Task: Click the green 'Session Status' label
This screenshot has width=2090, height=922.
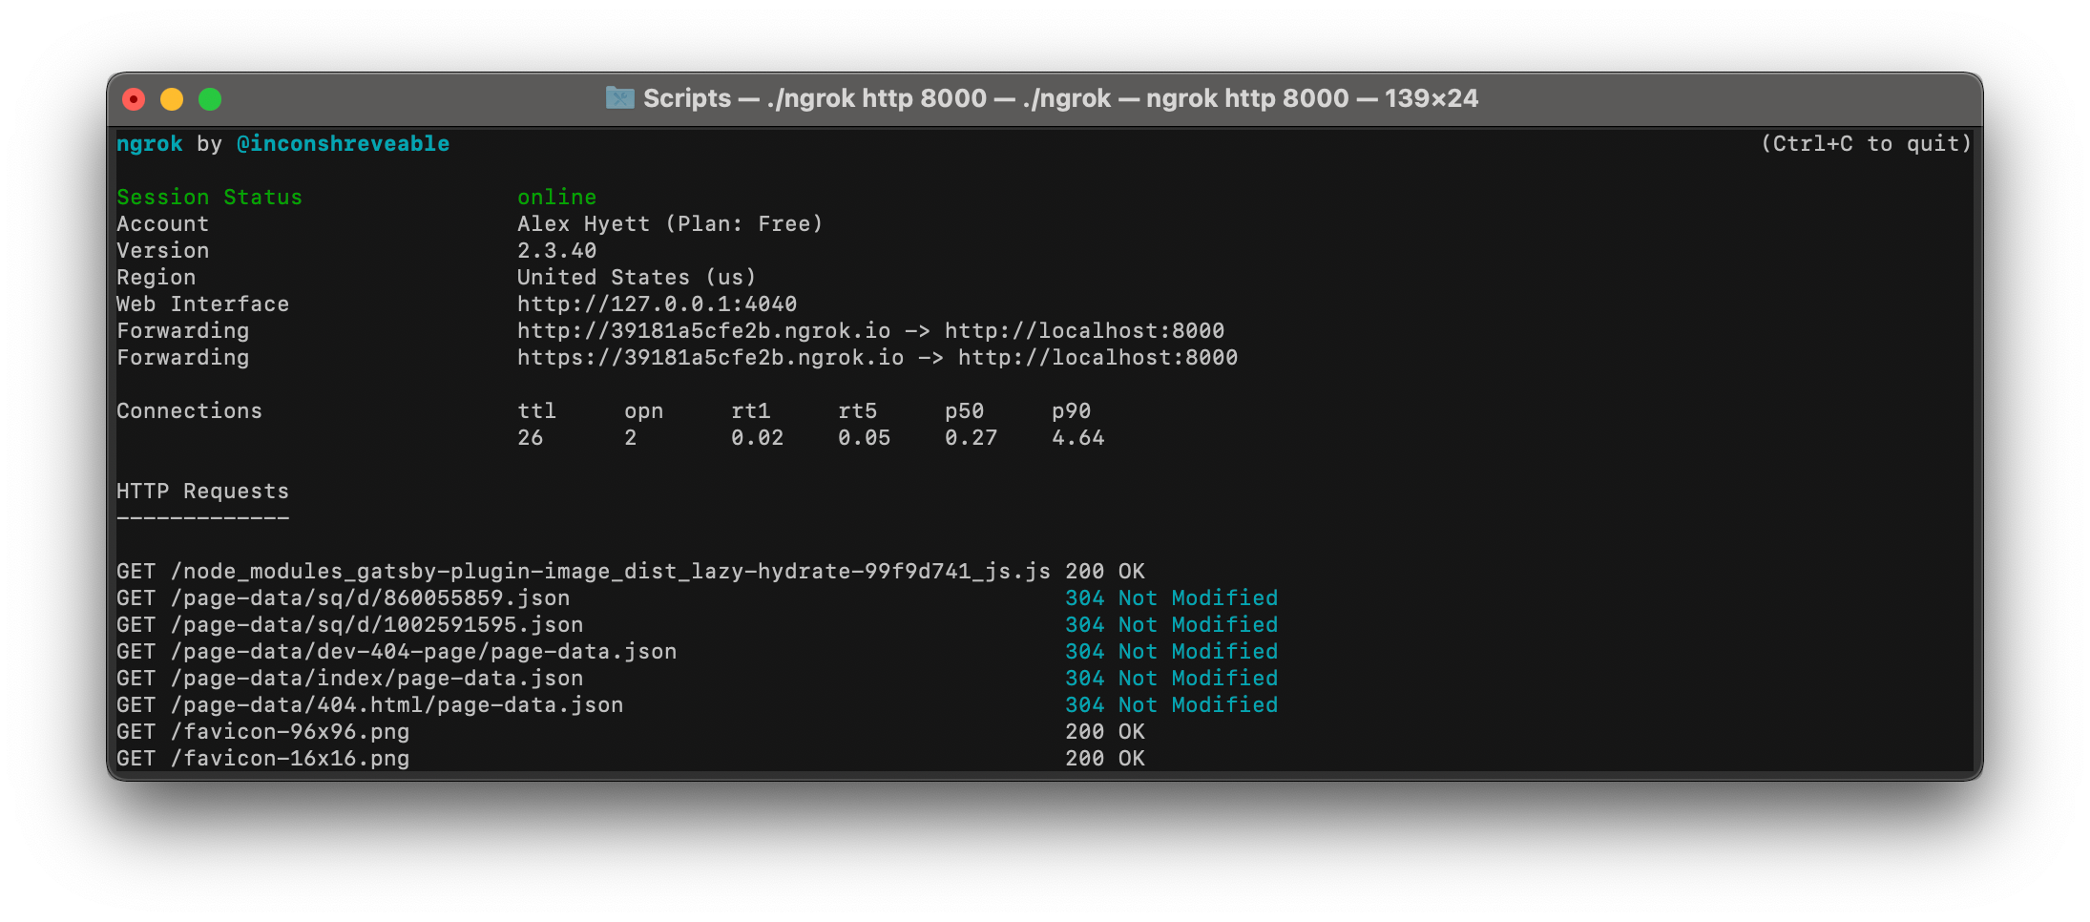Action: click(209, 198)
